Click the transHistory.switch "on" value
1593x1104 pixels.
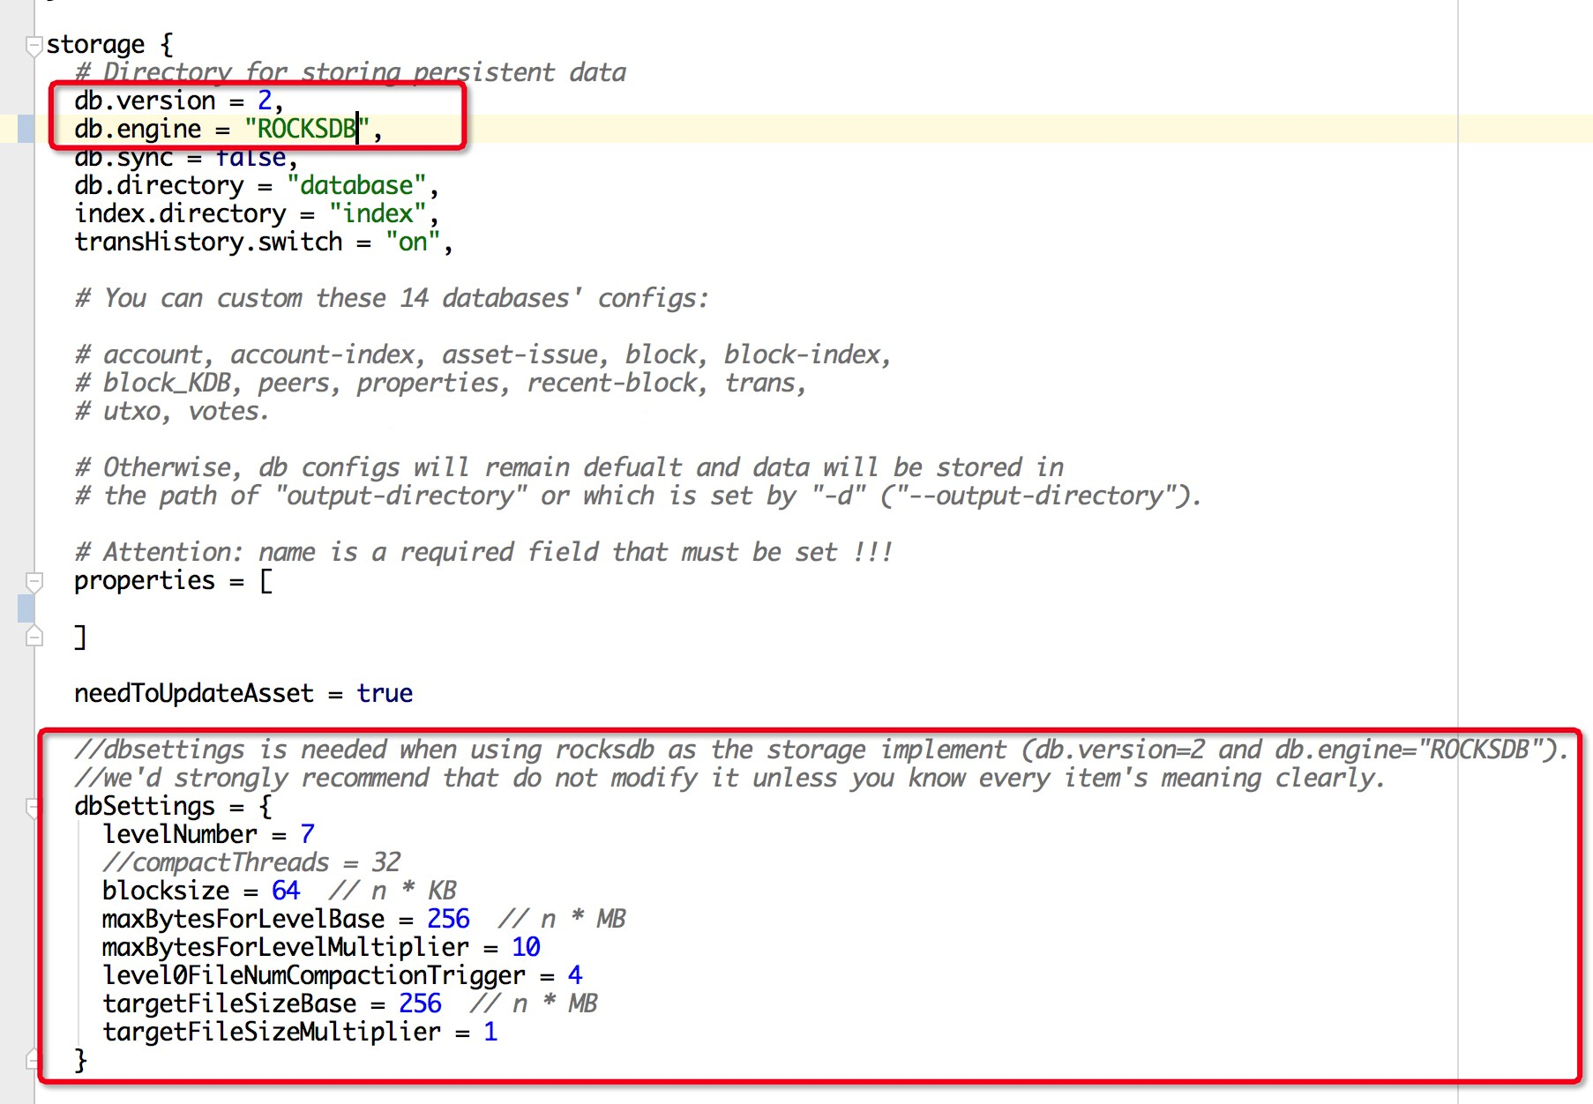[x=413, y=242]
